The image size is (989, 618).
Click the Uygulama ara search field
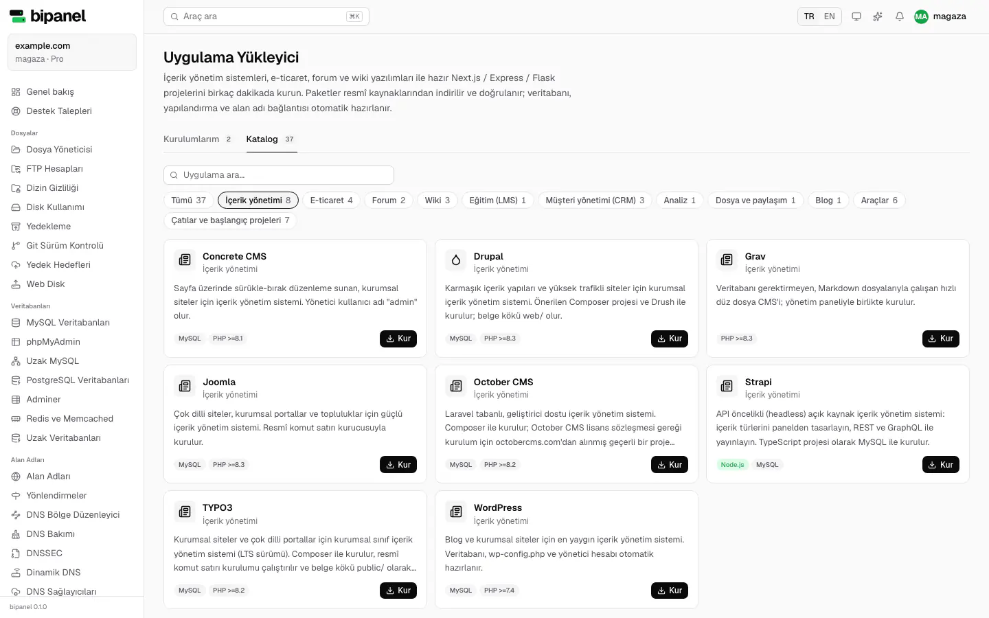[x=279, y=175]
